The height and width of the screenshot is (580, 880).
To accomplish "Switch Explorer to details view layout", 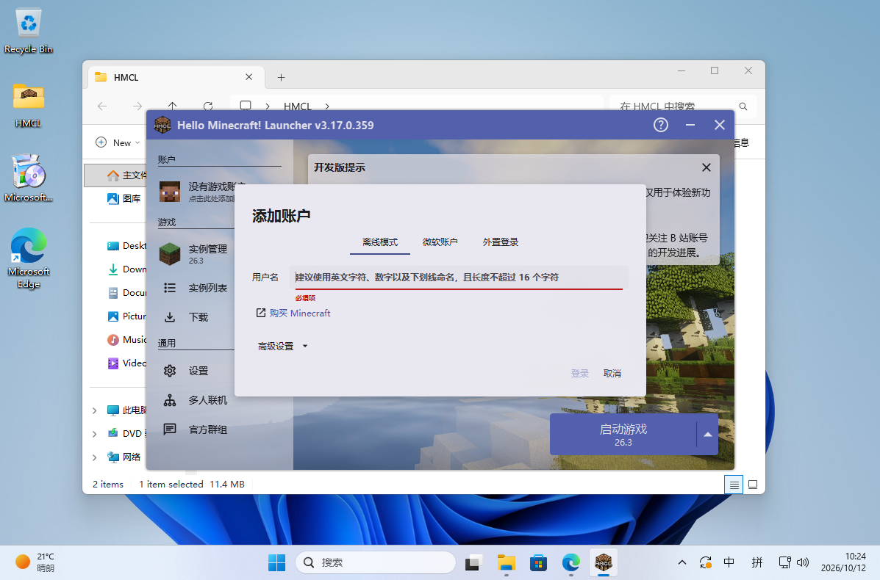I will [x=734, y=485].
